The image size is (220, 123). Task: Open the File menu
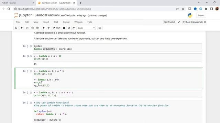click(x=18, y=22)
